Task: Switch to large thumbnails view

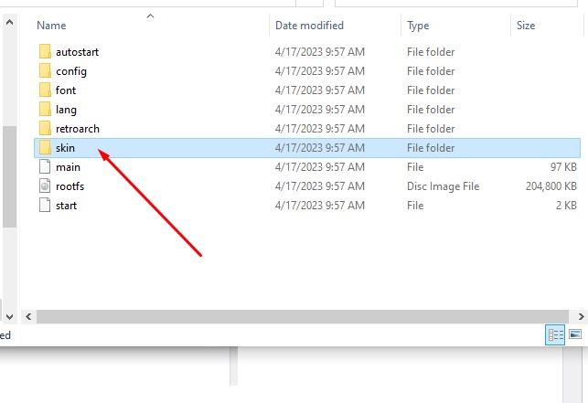Action: [575, 335]
